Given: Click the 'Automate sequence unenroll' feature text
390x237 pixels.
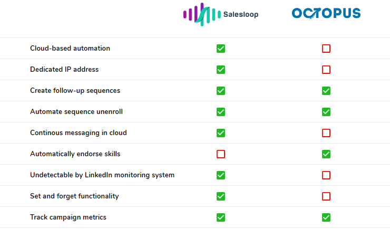Looking at the screenshot, I should pyautogui.click(x=76, y=112).
